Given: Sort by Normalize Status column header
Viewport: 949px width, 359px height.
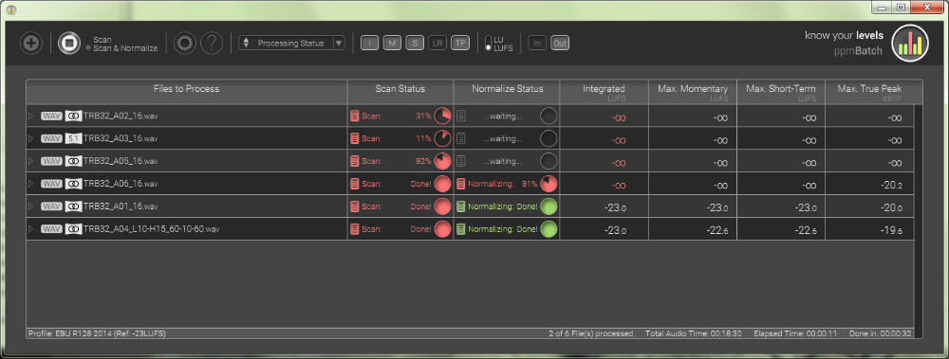Looking at the screenshot, I should tap(507, 92).
